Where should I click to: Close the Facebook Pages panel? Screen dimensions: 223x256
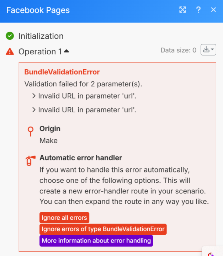pyautogui.click(x=213, y=10)
